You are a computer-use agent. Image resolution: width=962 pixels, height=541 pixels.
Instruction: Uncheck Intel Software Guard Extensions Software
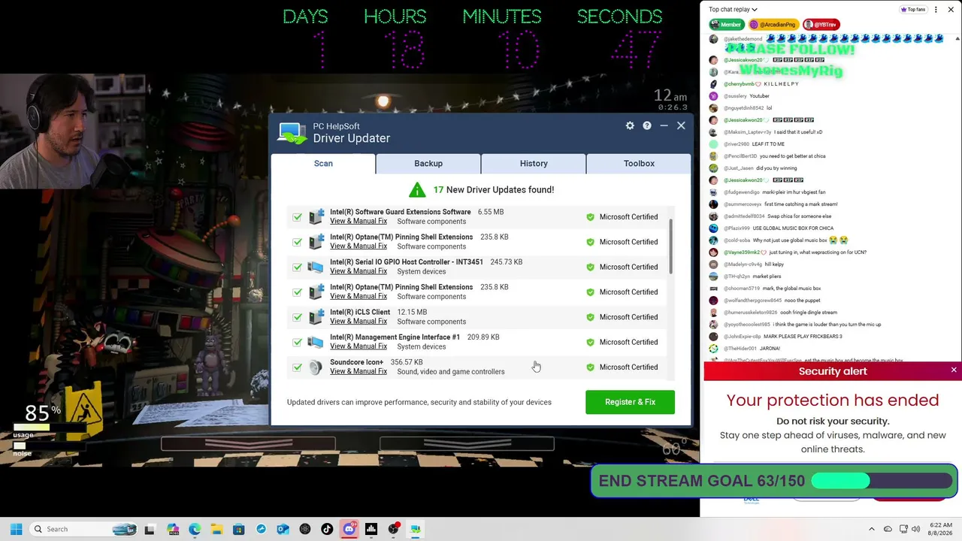pos(298,217)
